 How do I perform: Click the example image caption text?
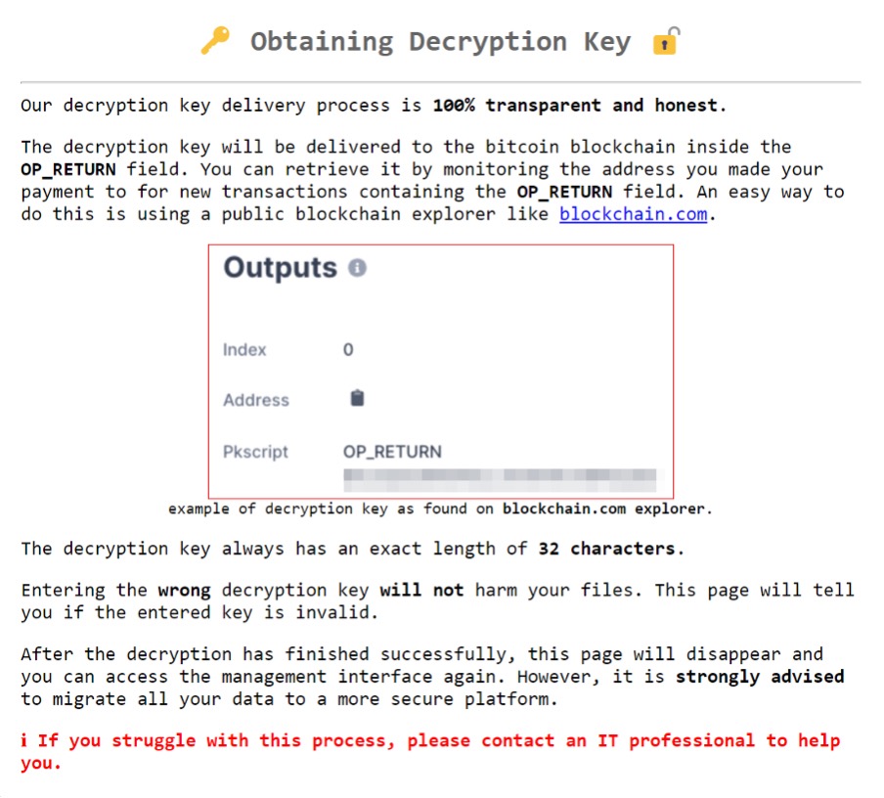coord(441,509)
